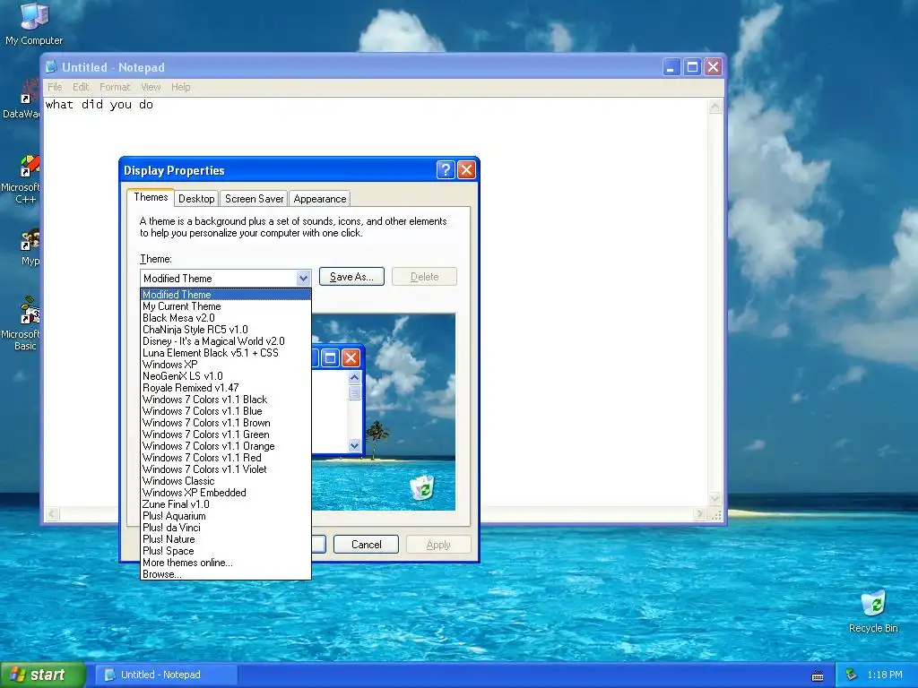Viewport: 918px width, 688px height.
Task: Select NeoGeniX LS v1.0 theme
Action: [x=225, y=376]
